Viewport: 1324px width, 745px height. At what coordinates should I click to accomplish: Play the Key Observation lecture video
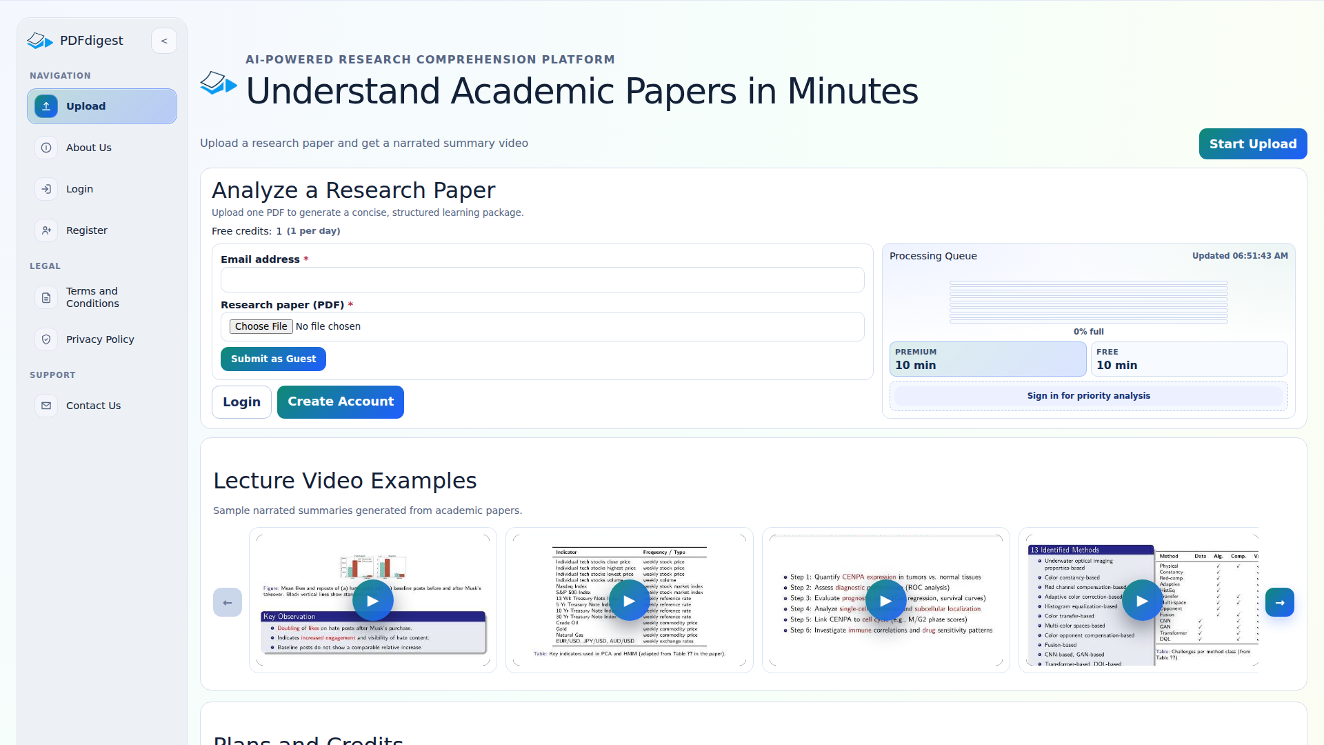[x=372, y=601]
